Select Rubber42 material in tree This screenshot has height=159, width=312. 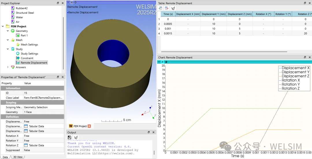click(x=22, y=8)
